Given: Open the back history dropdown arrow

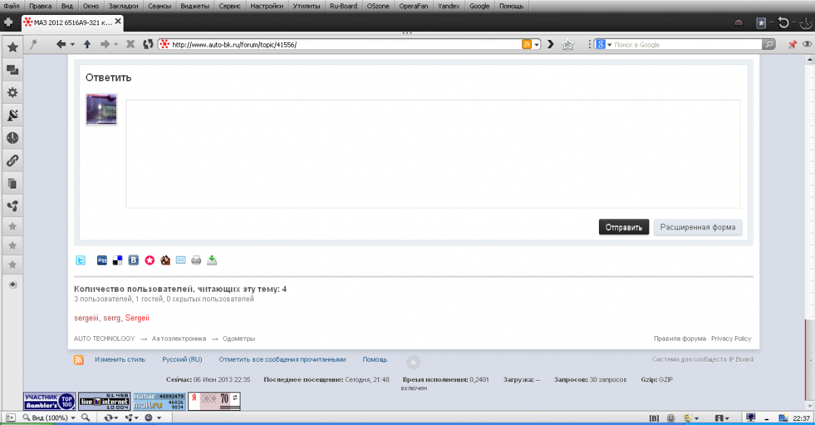Looking at the screenshot, I should pos(72,45).
